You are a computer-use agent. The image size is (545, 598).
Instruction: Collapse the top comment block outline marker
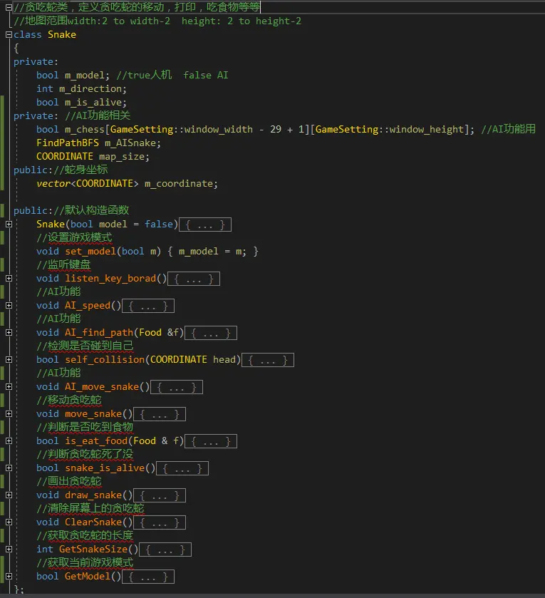(9, 7)
